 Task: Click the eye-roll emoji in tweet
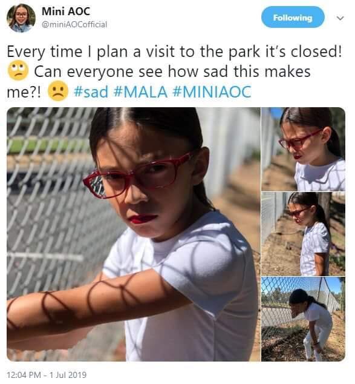[18, 70]
